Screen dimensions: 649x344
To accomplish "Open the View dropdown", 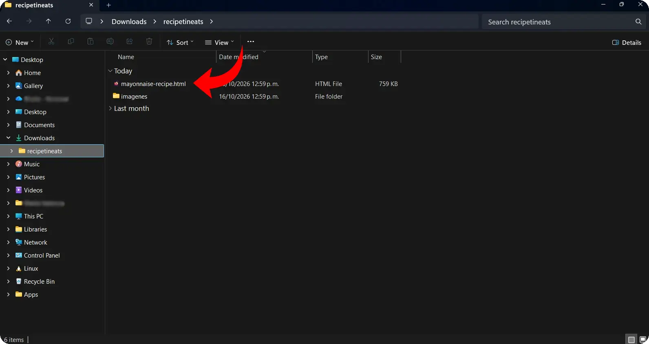I will coord(219,42).
